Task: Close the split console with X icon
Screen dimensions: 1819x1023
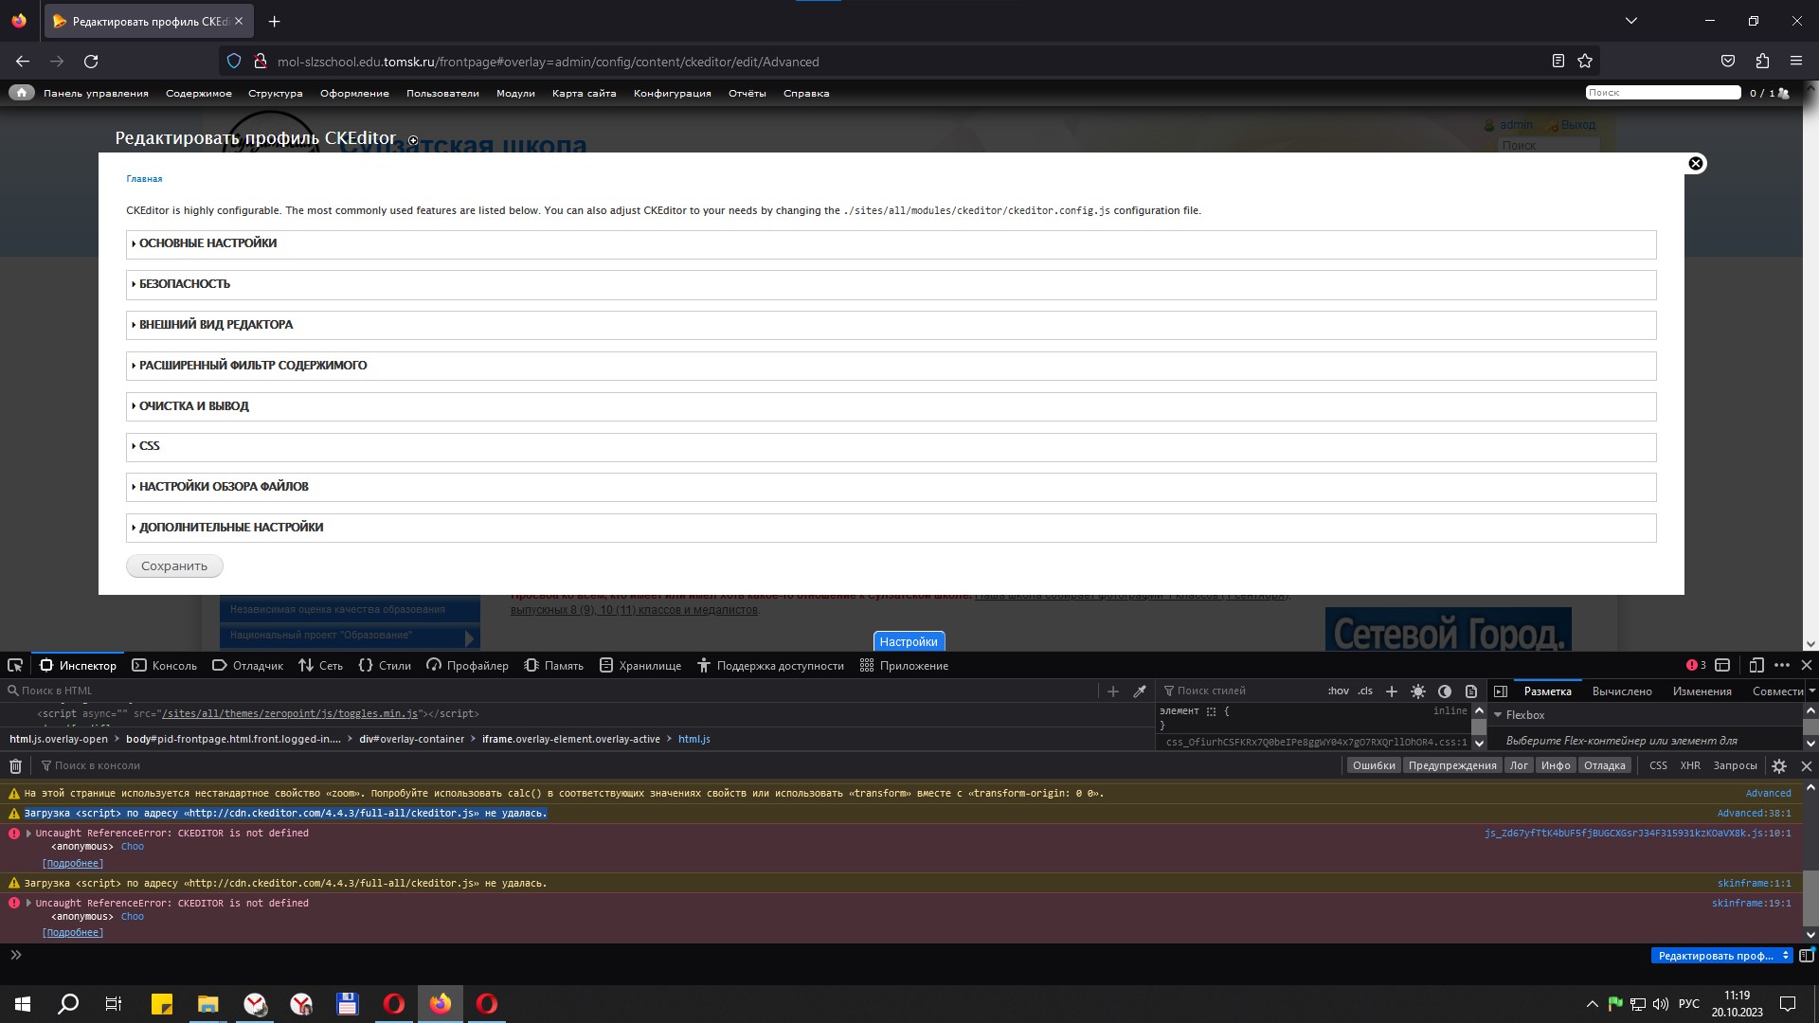Action: [x=1806, y=765]
